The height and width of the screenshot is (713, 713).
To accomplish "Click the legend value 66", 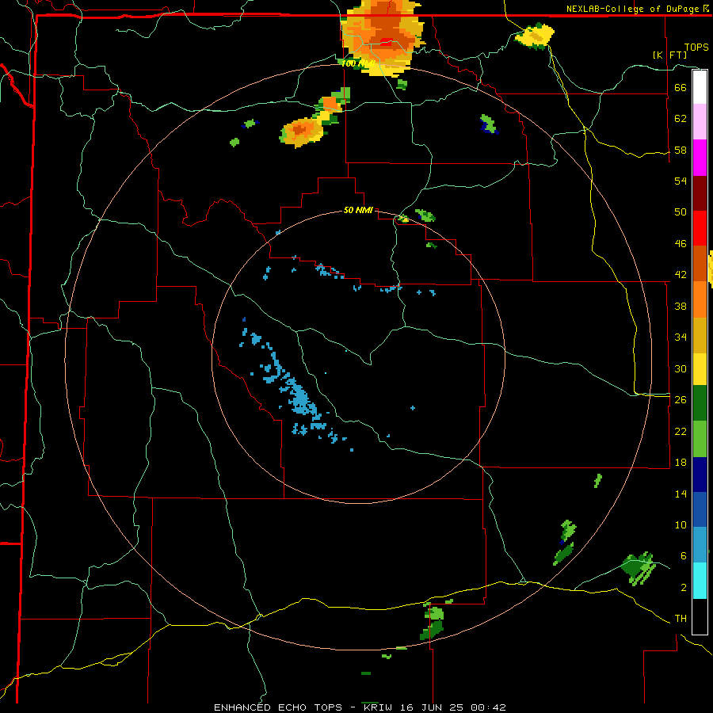I will 681,87.
